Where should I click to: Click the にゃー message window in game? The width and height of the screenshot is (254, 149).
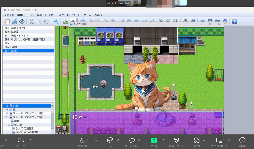(146, 123)
